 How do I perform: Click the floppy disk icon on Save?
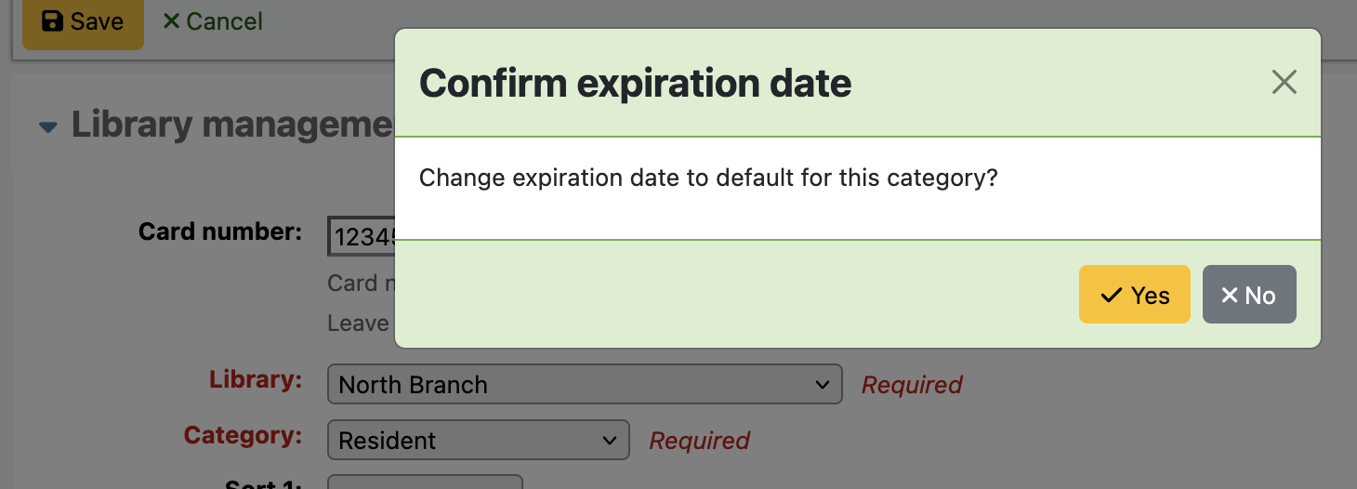point(53,21)
